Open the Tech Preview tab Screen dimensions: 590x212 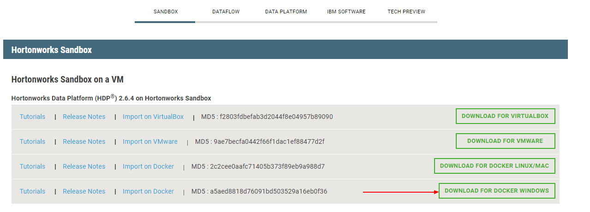click(406, 12)
